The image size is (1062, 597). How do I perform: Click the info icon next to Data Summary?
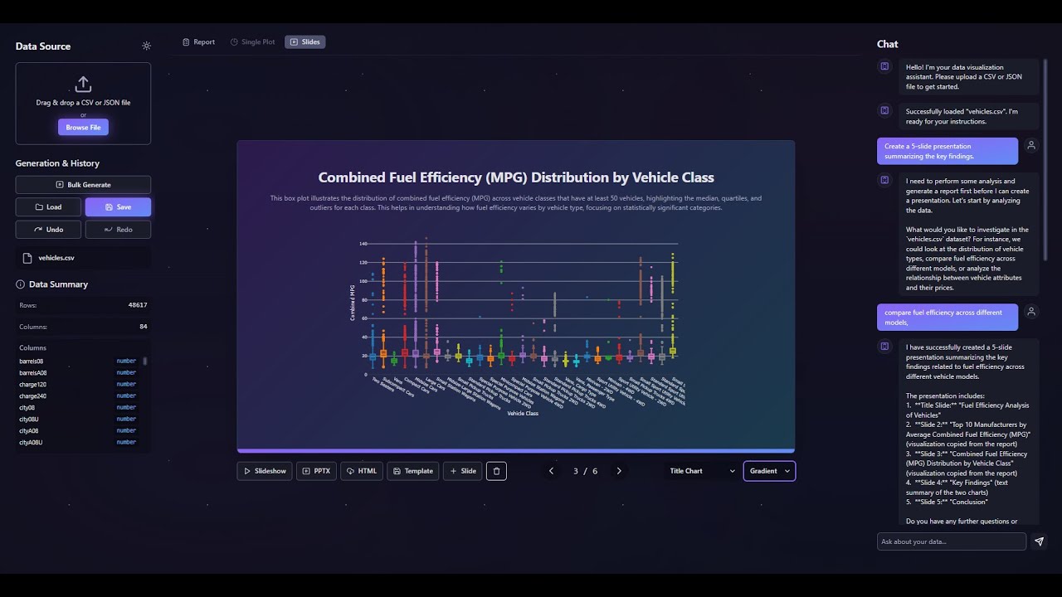21,284
